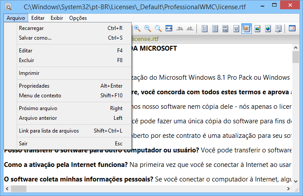Screen dimensions: 303x196
Task: Switch to image view mode icon
Action: (x=257, y=29)
